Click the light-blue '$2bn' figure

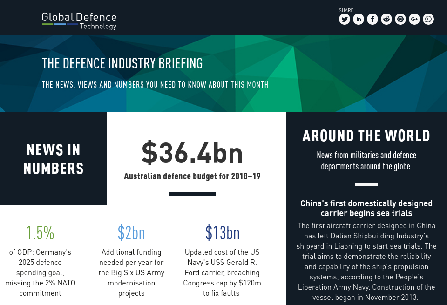[x=131, y=233]
